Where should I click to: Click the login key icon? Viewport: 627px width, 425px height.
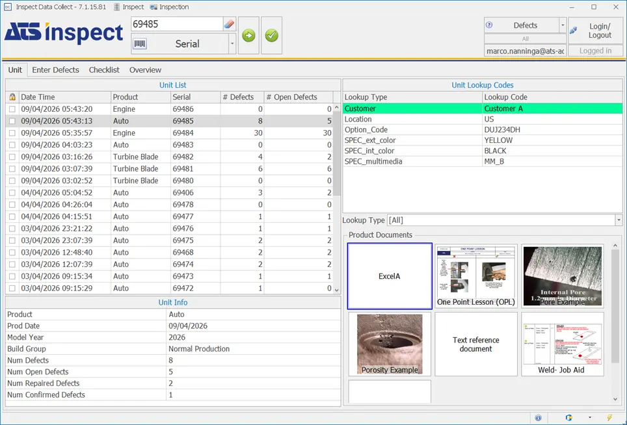tap(573, 30)
